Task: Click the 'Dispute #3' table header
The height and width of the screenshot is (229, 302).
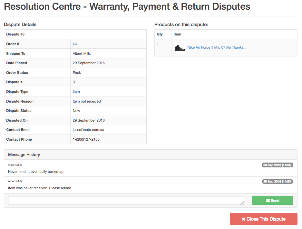Action: click(x=15, y=34)
